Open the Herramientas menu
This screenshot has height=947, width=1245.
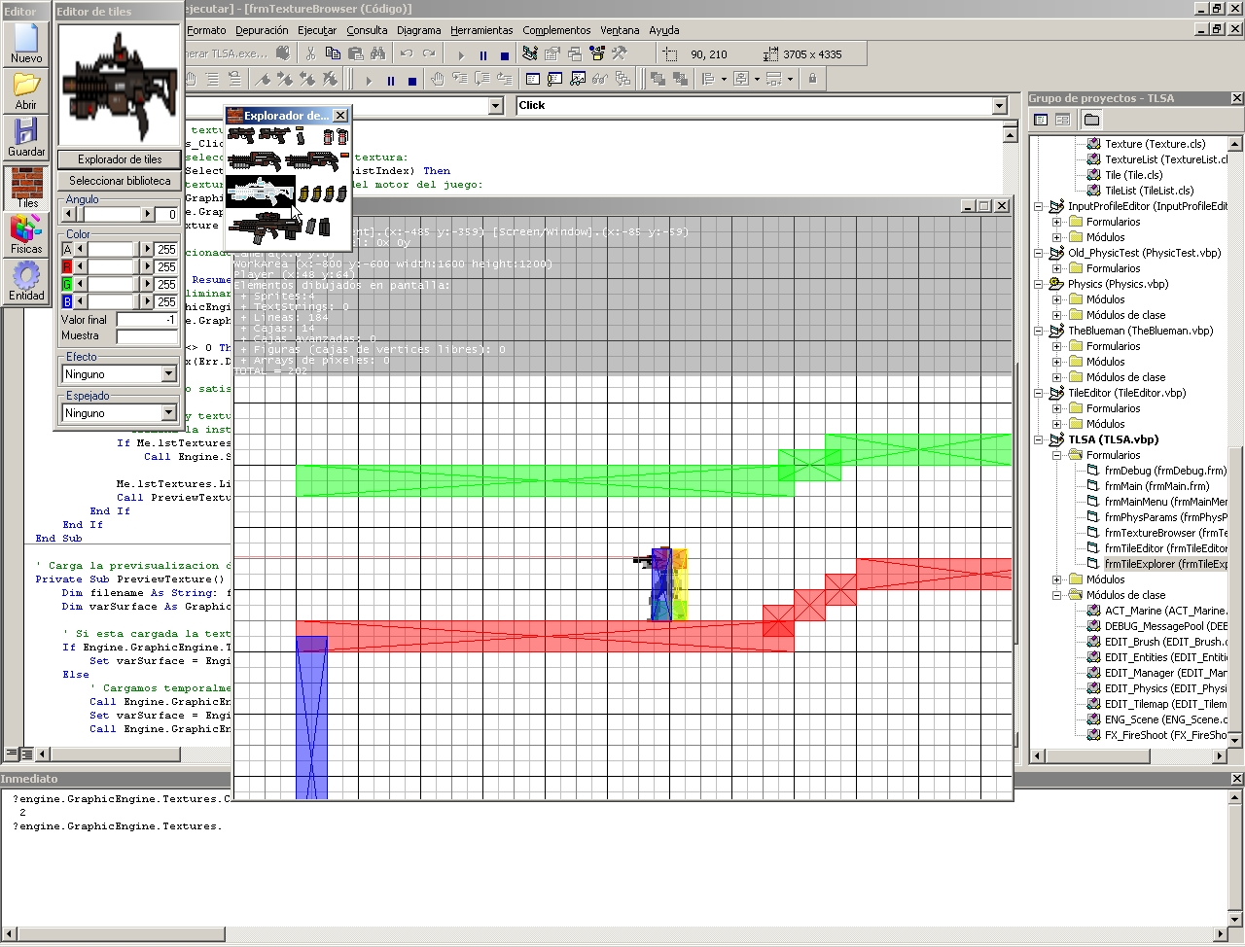click(x=481, y=30)
